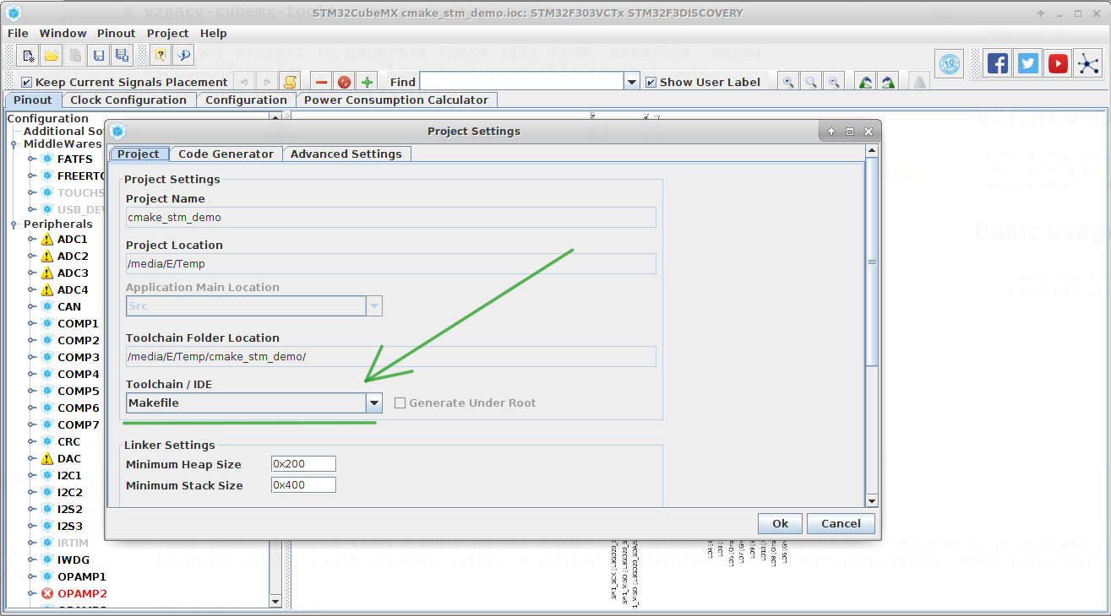This screenshot has width=1111, height=616.
Task: Click the zoom out magnifier icon
Action: click(834, 82)
